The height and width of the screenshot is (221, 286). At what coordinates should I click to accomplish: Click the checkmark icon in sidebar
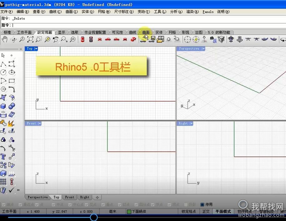coord(12,190)
